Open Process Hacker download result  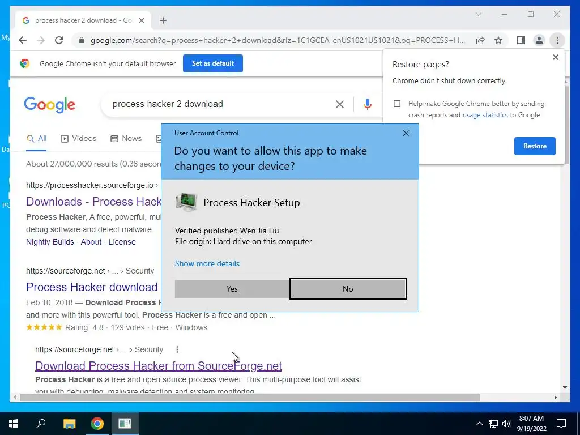tap(92, 287)
